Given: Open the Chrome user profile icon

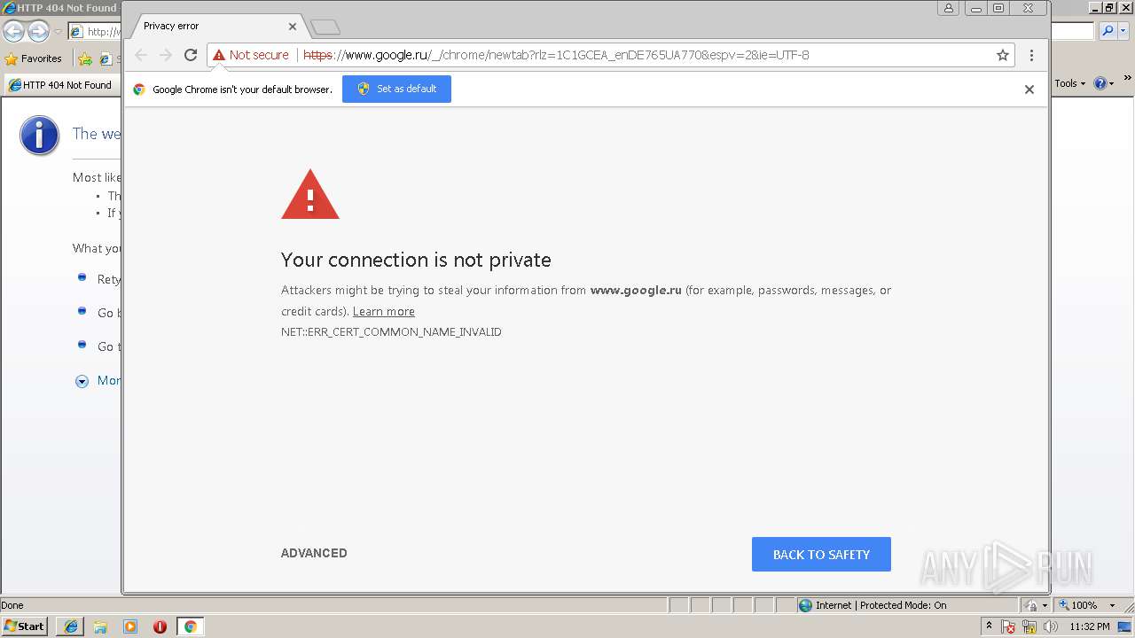Looking at the screenshot, I should click(949, 8).
